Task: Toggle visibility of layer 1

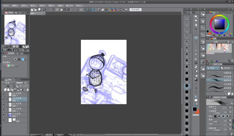Action: tap(3, 115)
